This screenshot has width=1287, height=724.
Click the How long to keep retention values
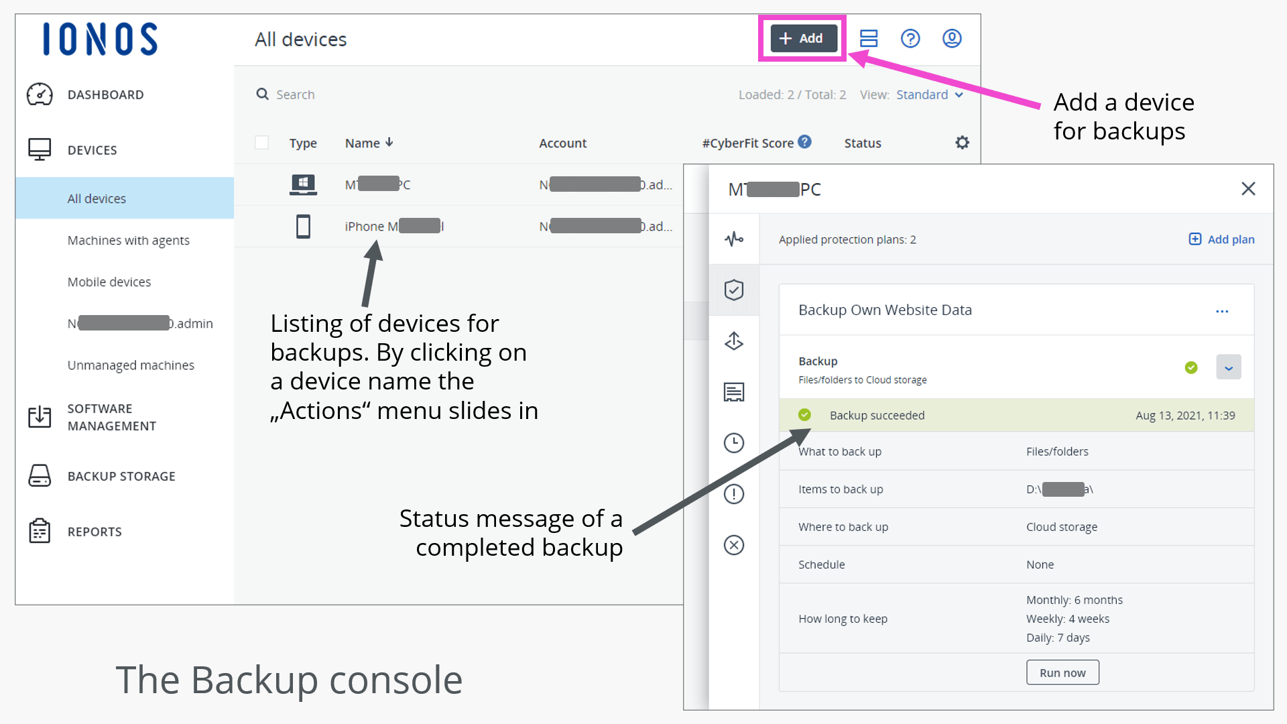click(x=1074, y=618)
